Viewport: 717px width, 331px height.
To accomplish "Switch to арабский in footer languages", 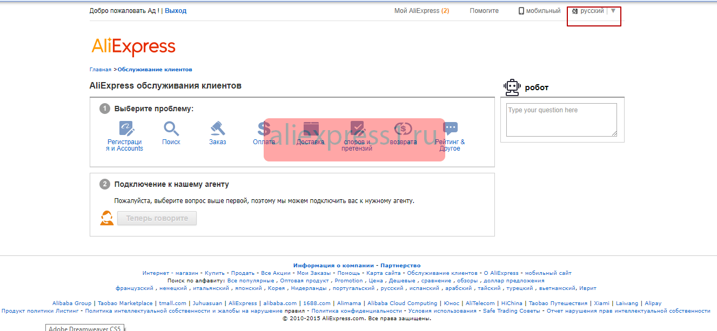I will (x=458, y=288).
